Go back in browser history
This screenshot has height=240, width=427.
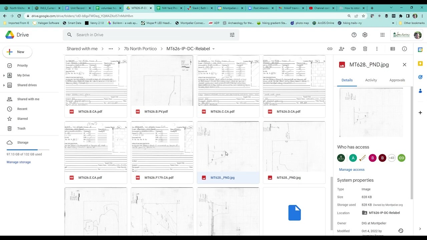point(5,16)
